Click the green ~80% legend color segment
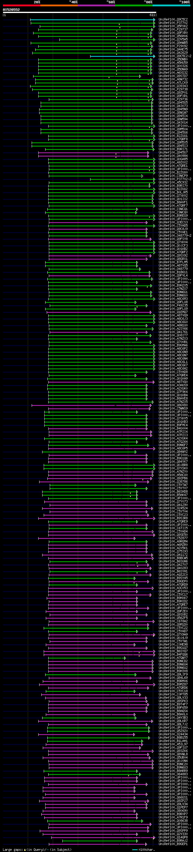 (x=134, y=5)
